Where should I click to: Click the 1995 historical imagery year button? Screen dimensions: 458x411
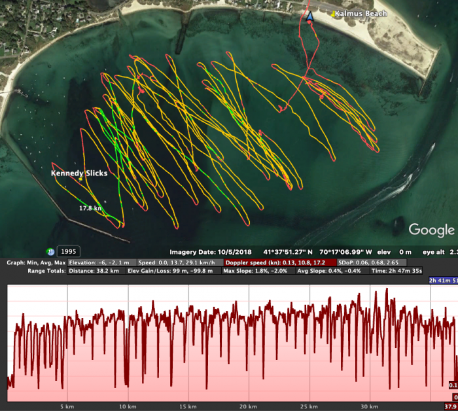tap(67, 251)
